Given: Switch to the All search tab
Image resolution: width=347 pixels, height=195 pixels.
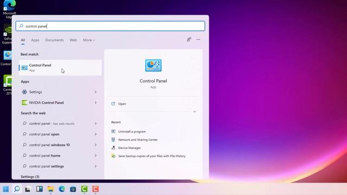Looking at the screenshot, I should [x=23, y=40].
